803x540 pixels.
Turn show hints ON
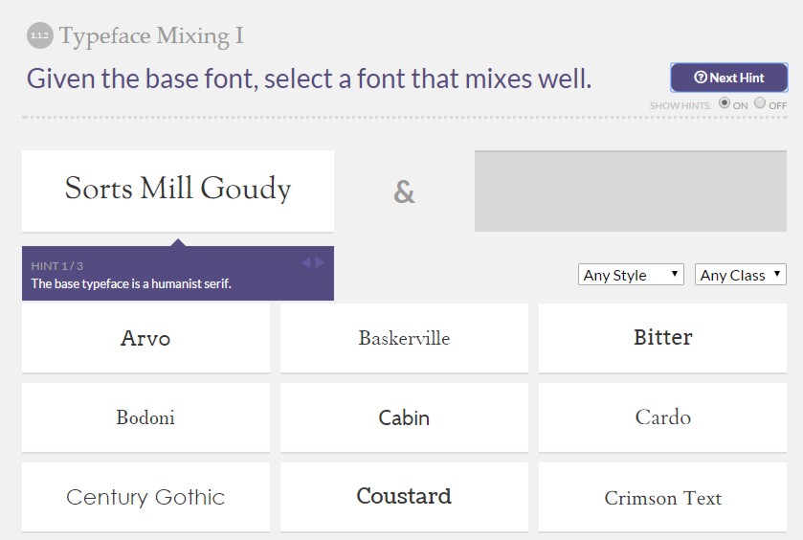point(725,103)
